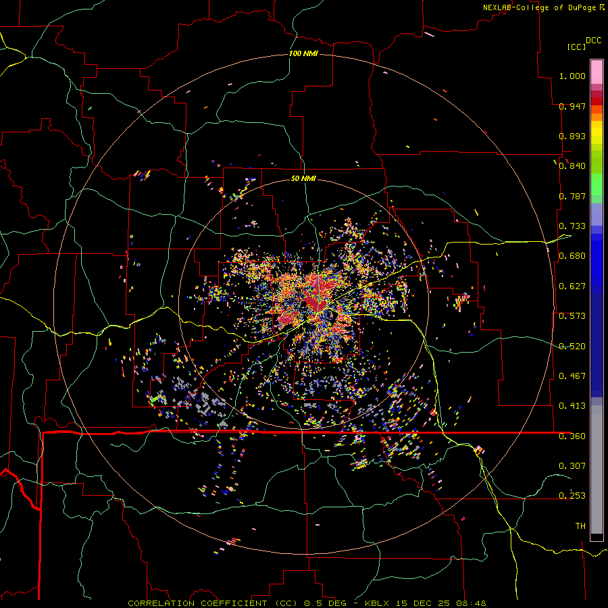Click the 0.893 scale value

(572, 136)
